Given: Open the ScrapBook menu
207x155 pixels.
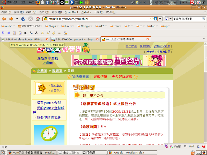Looking at the screenshot, I should click(72, 12).
